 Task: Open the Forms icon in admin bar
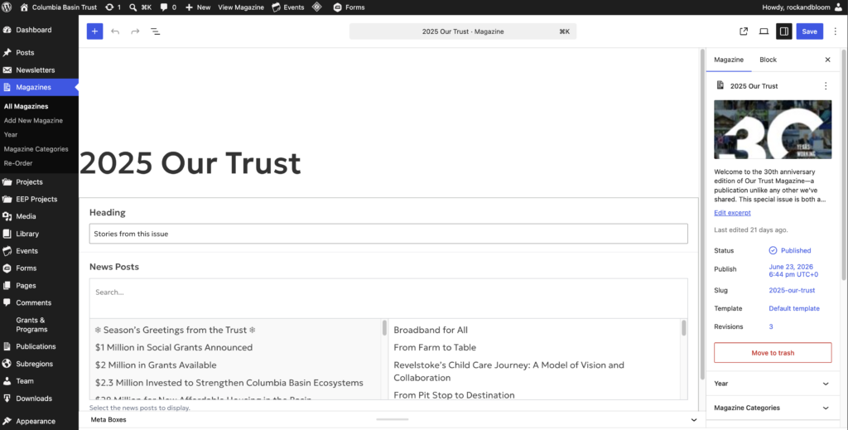(x=338, y=7)
